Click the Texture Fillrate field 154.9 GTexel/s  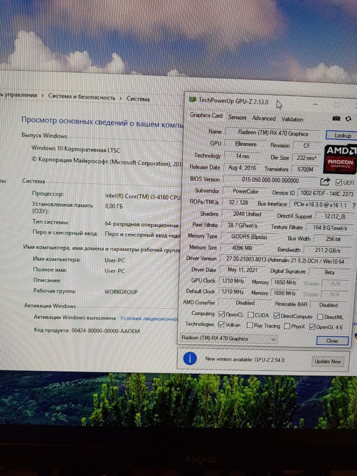point(330,228)
